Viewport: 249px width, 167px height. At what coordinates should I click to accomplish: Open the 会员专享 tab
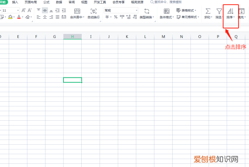click(x=119, y=2)
